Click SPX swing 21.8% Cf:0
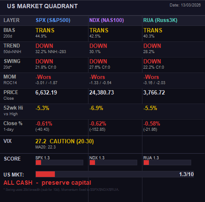Image resolution: width=205 pixels, height=202 pixels. (x=46, y=67)
